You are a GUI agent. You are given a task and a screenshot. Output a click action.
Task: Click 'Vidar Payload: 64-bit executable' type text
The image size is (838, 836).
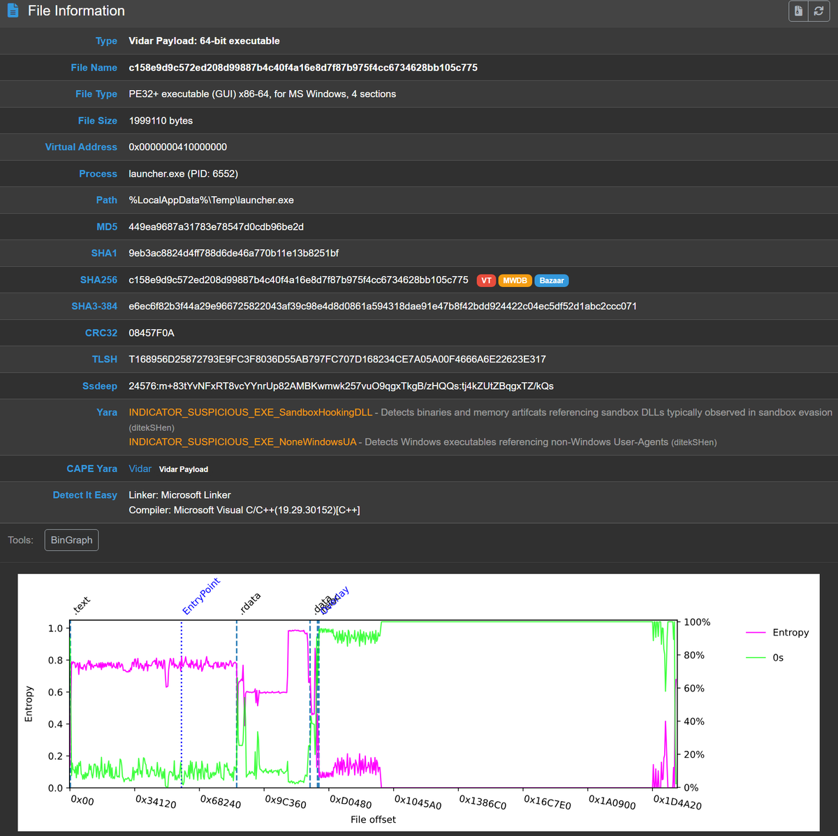point(204,41)
